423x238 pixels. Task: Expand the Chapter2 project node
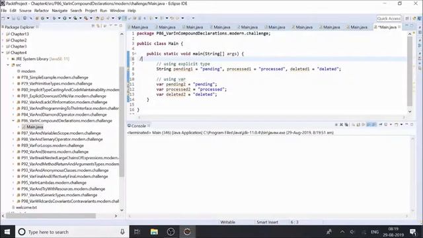pyautogui.click(x=3, y=40)
